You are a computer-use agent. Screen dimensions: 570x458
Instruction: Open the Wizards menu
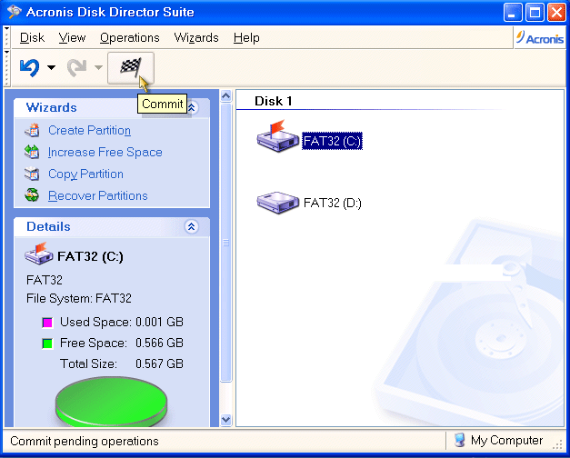tap(195, 37)
